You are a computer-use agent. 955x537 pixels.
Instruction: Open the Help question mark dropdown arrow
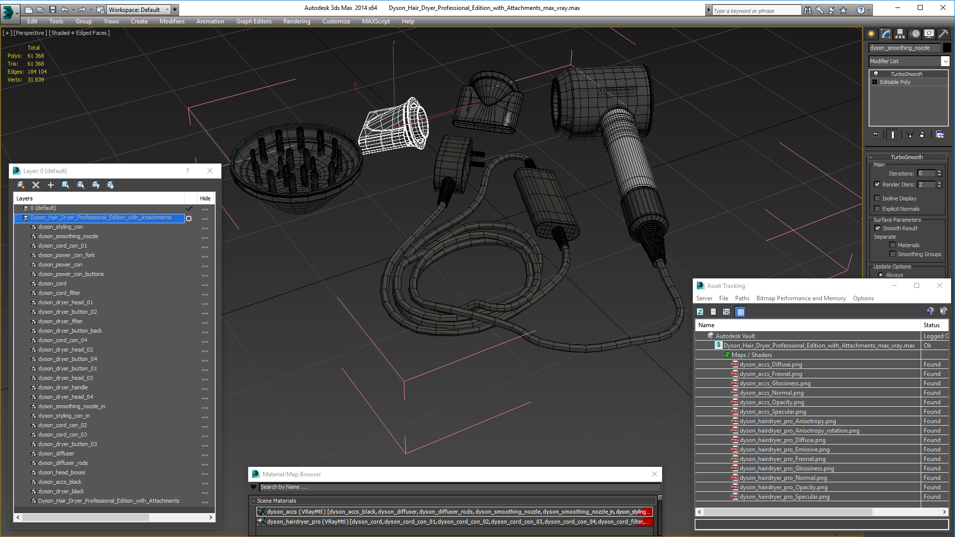pos(869,10)
